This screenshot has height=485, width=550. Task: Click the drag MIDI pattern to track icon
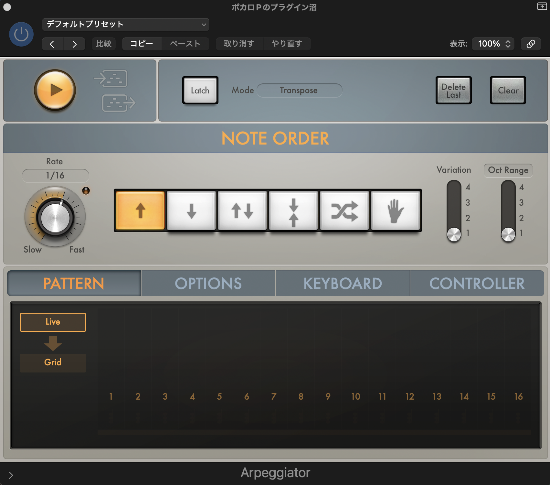pyautogui.click(x=119, y=103)
